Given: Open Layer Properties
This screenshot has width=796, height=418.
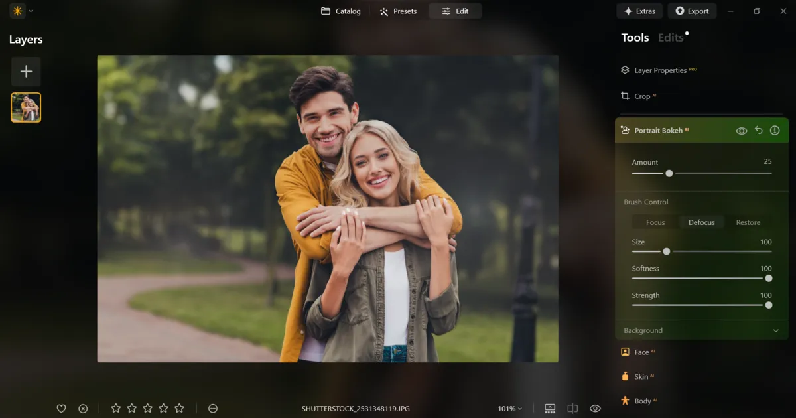Looking at the screenshot, I should (659, 70).
